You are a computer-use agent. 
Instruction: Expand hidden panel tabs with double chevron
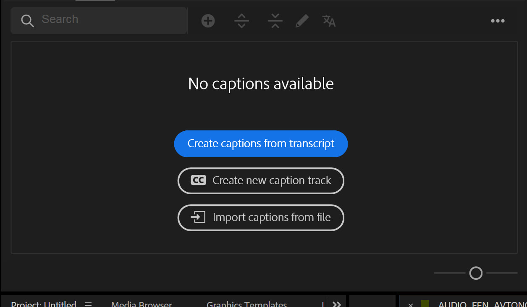(x=336, y=304)
